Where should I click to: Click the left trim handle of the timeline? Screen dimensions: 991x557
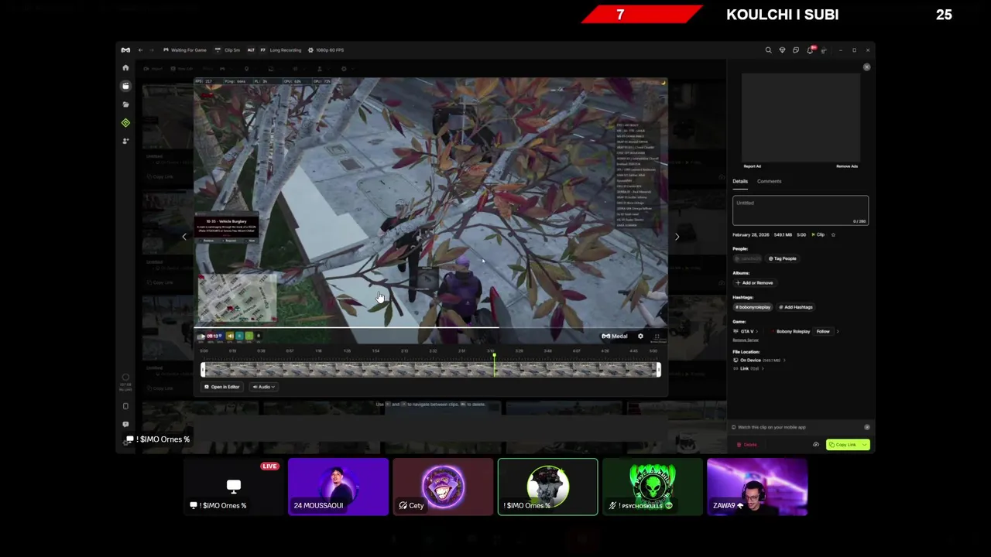204,370
